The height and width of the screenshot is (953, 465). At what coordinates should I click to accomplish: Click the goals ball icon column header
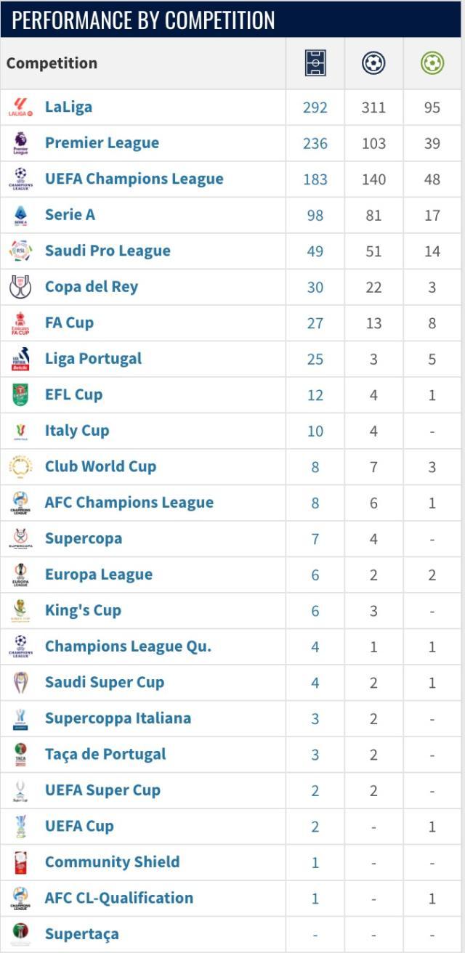point(373,63)
